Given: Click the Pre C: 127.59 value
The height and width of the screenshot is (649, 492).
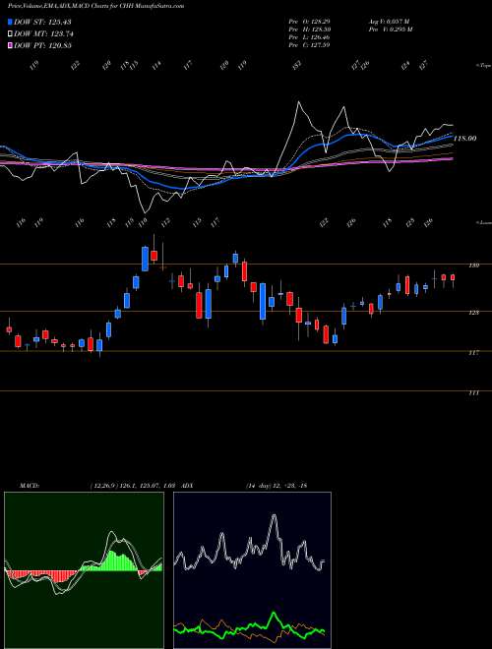Looking at the screenshot, I should [309, 45].
